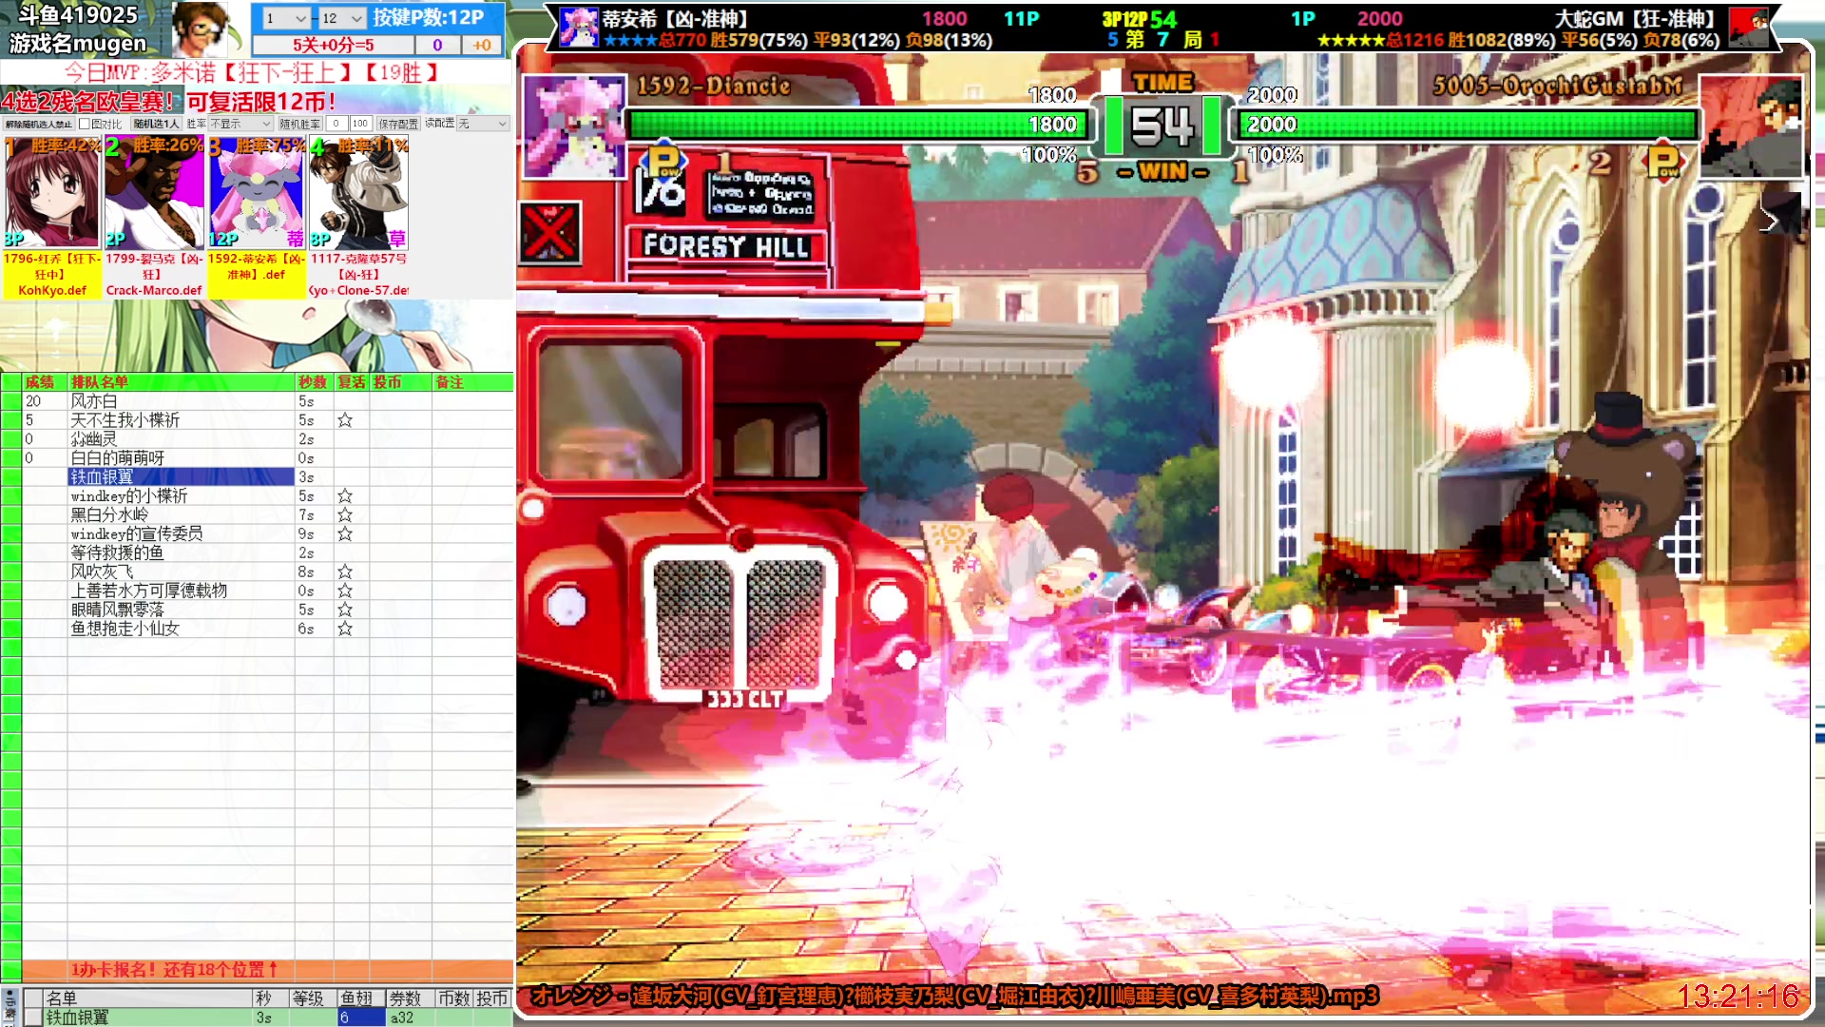Select character thumbnail 1796 KohKyo.def
This screenshot has height=1027, width=1825.
click(x=52, y=193)
